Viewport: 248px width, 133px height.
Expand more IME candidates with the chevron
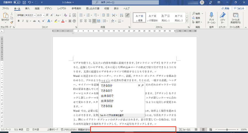[x=122, y=111]
